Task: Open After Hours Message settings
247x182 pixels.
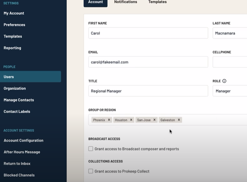Action: (22, 152)
